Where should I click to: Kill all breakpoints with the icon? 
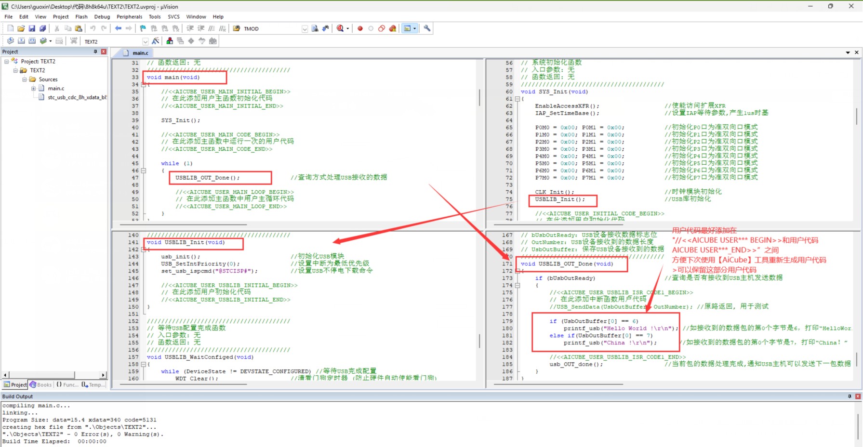[393, 28]
